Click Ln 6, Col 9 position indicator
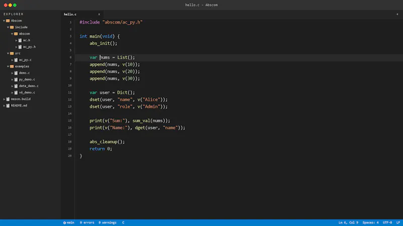This screenshot has height=226, width=403. click(x=348, y=222)
